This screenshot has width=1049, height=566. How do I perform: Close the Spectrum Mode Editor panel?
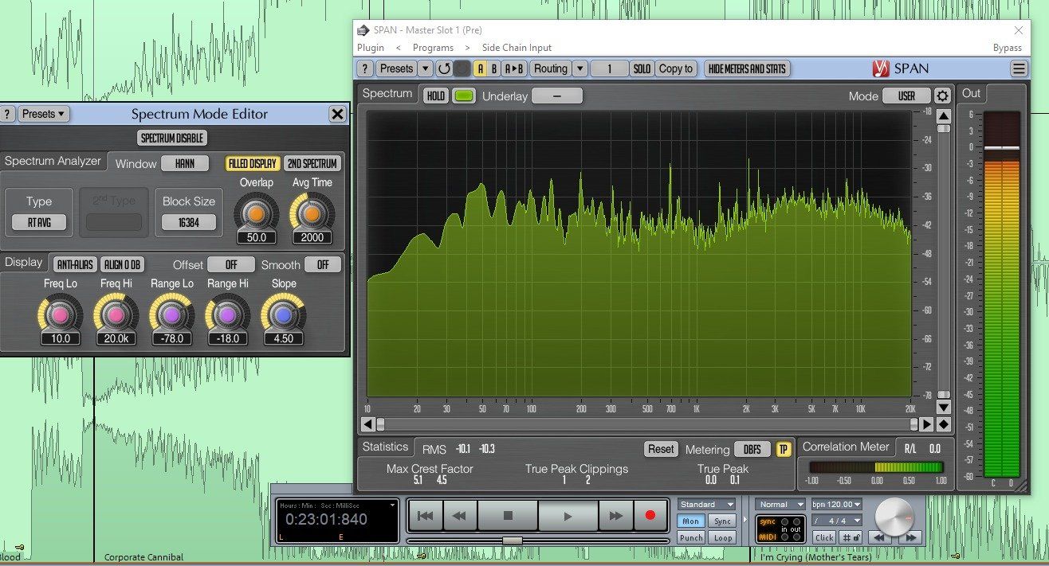(x=337, y=114)
